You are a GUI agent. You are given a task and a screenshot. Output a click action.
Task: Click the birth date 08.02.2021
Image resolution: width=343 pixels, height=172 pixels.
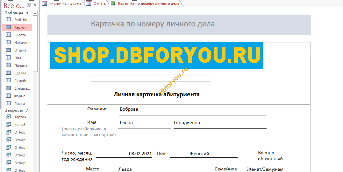[x=140, y=154]
